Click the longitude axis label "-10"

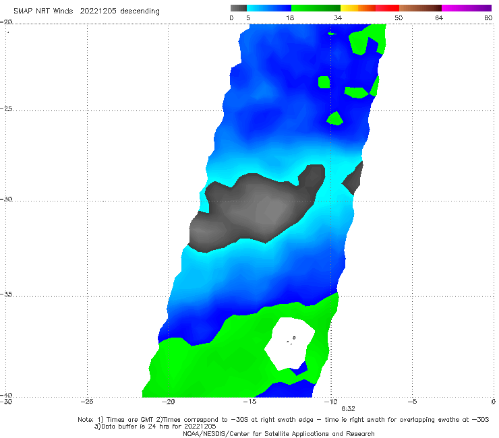[330, 402]
